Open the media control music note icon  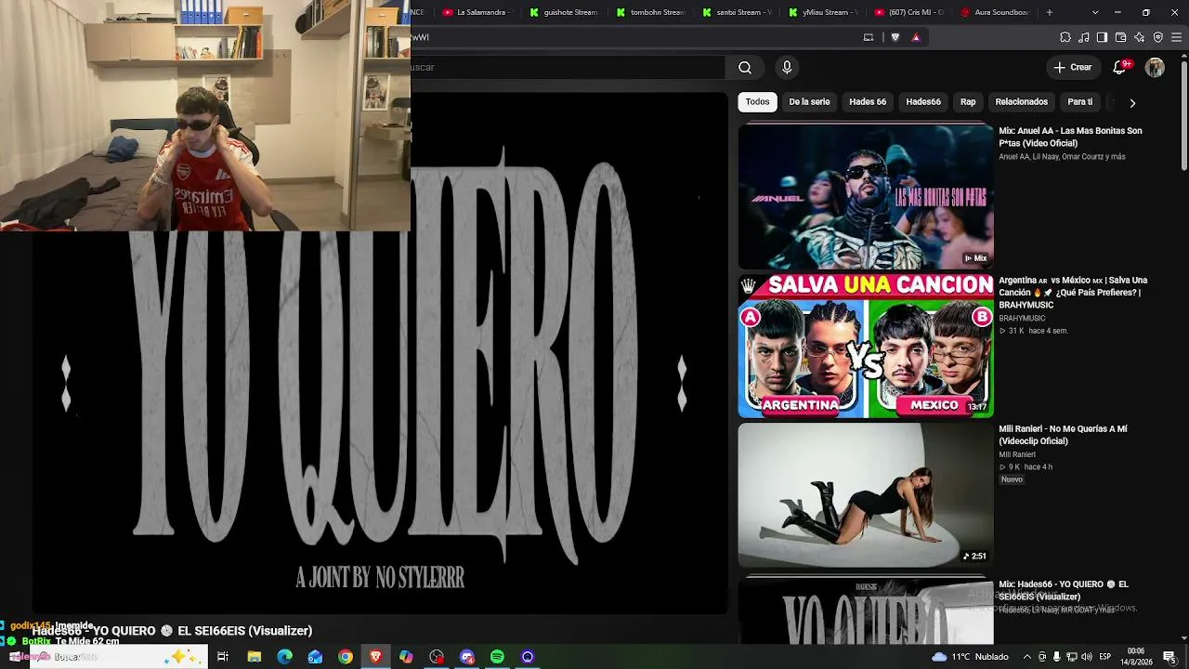click(1084, 37)
